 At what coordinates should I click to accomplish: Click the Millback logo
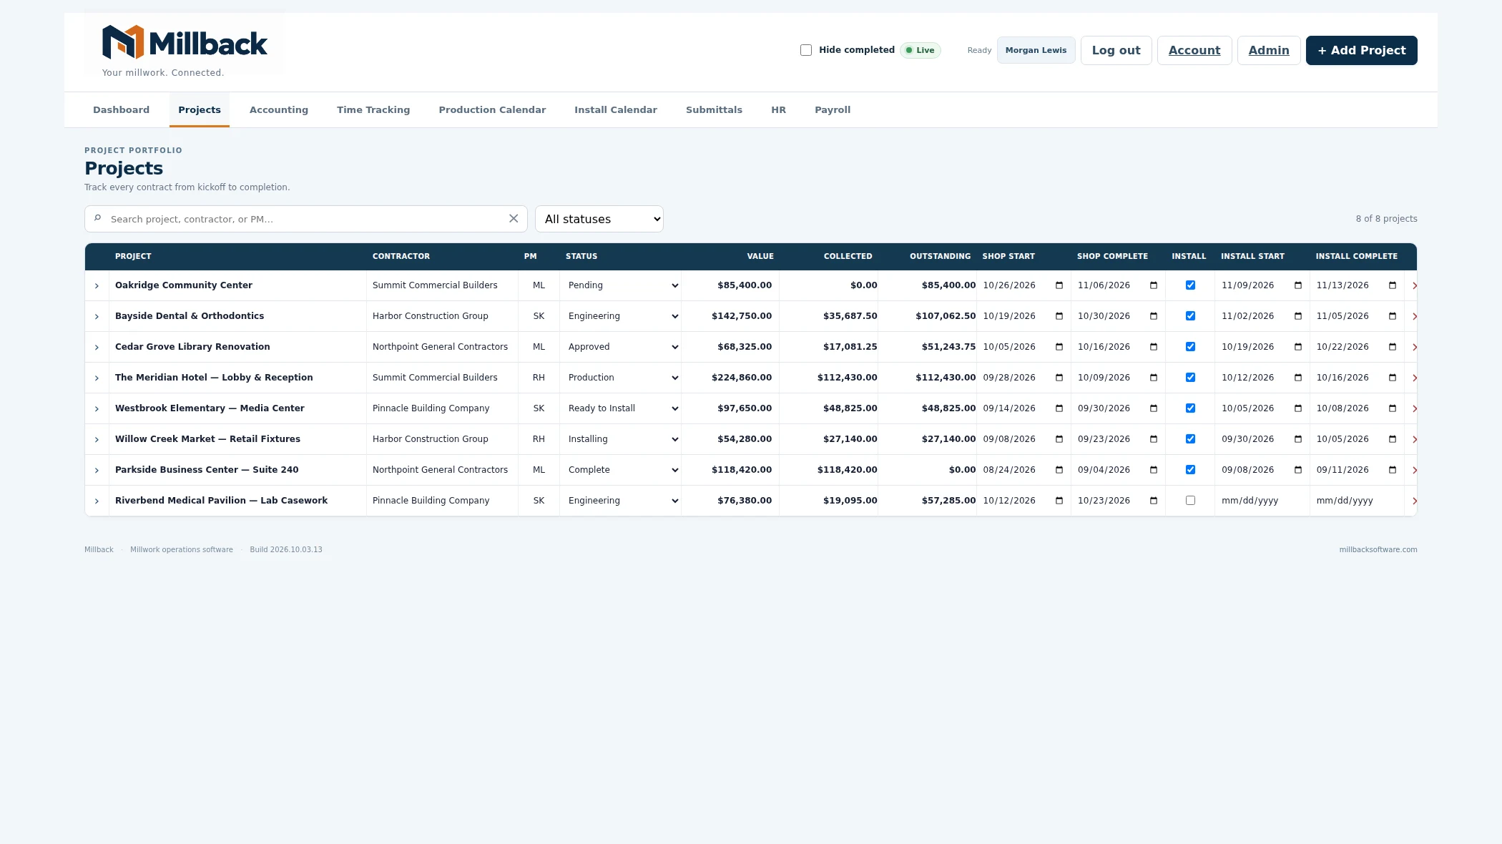185,42
